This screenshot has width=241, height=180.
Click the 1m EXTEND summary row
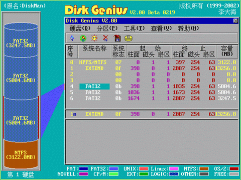152,114
